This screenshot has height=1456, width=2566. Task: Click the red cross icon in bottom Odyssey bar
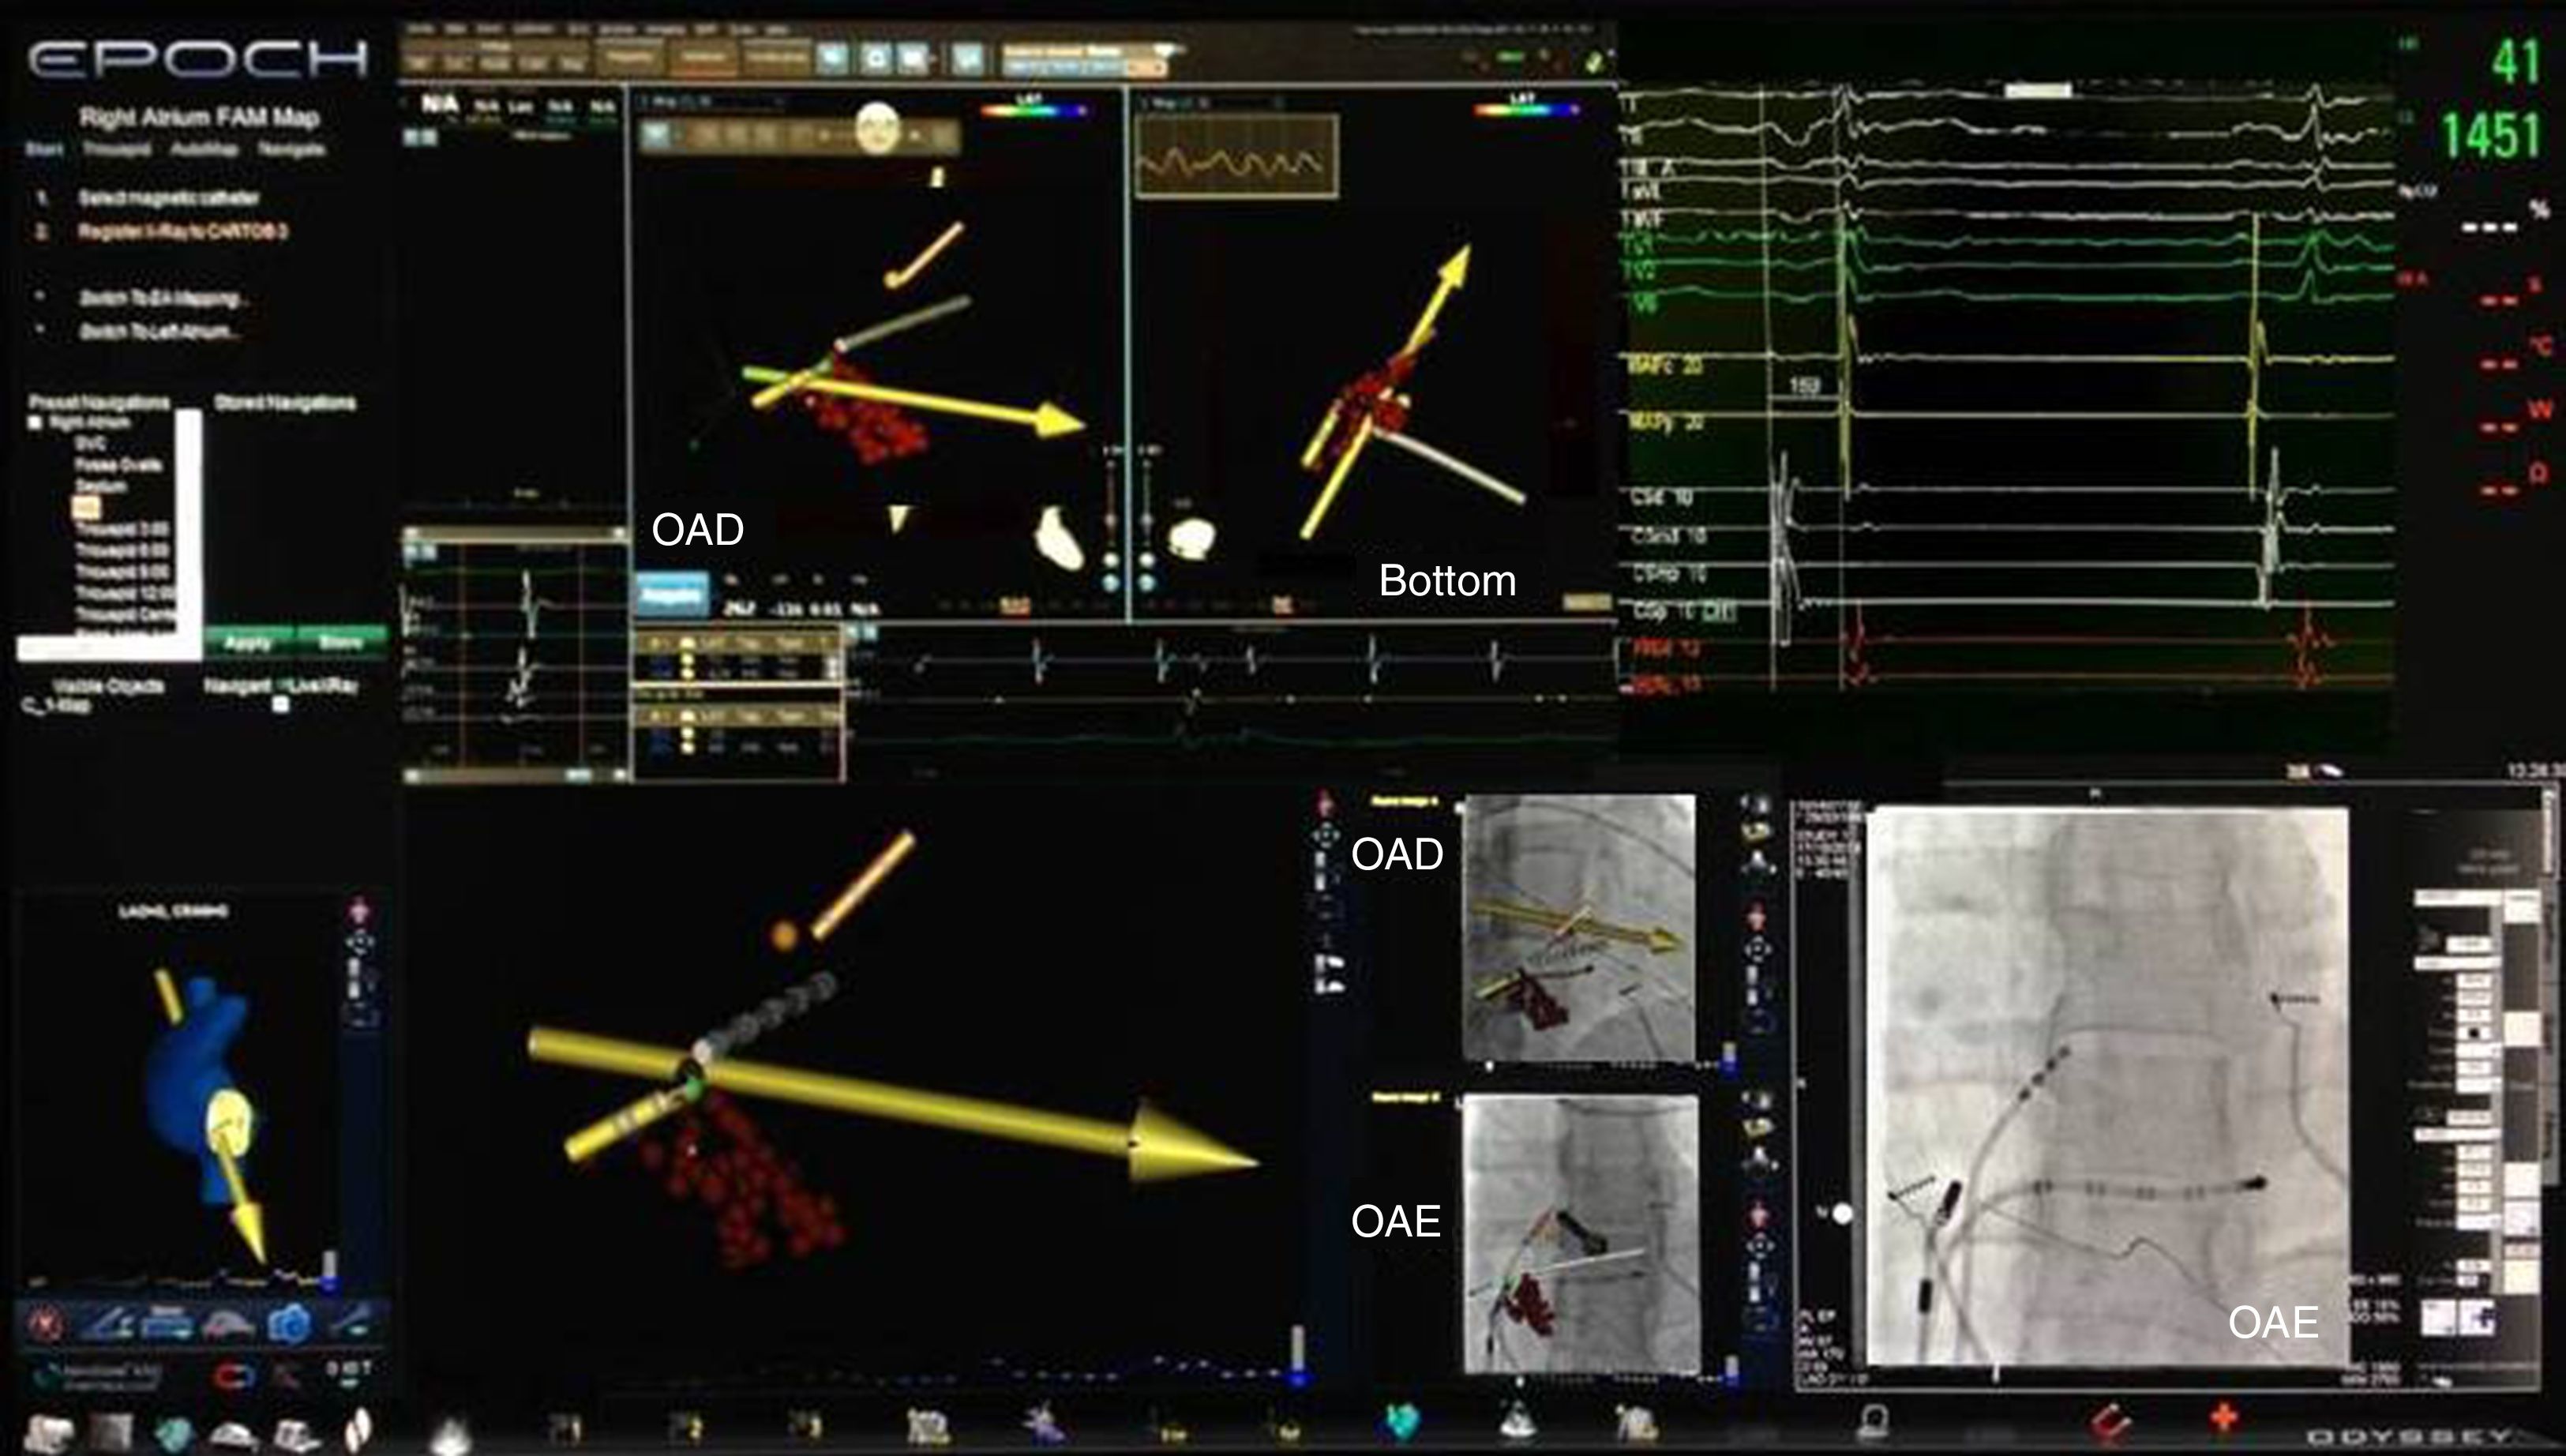click(x=2224, y=1418)
